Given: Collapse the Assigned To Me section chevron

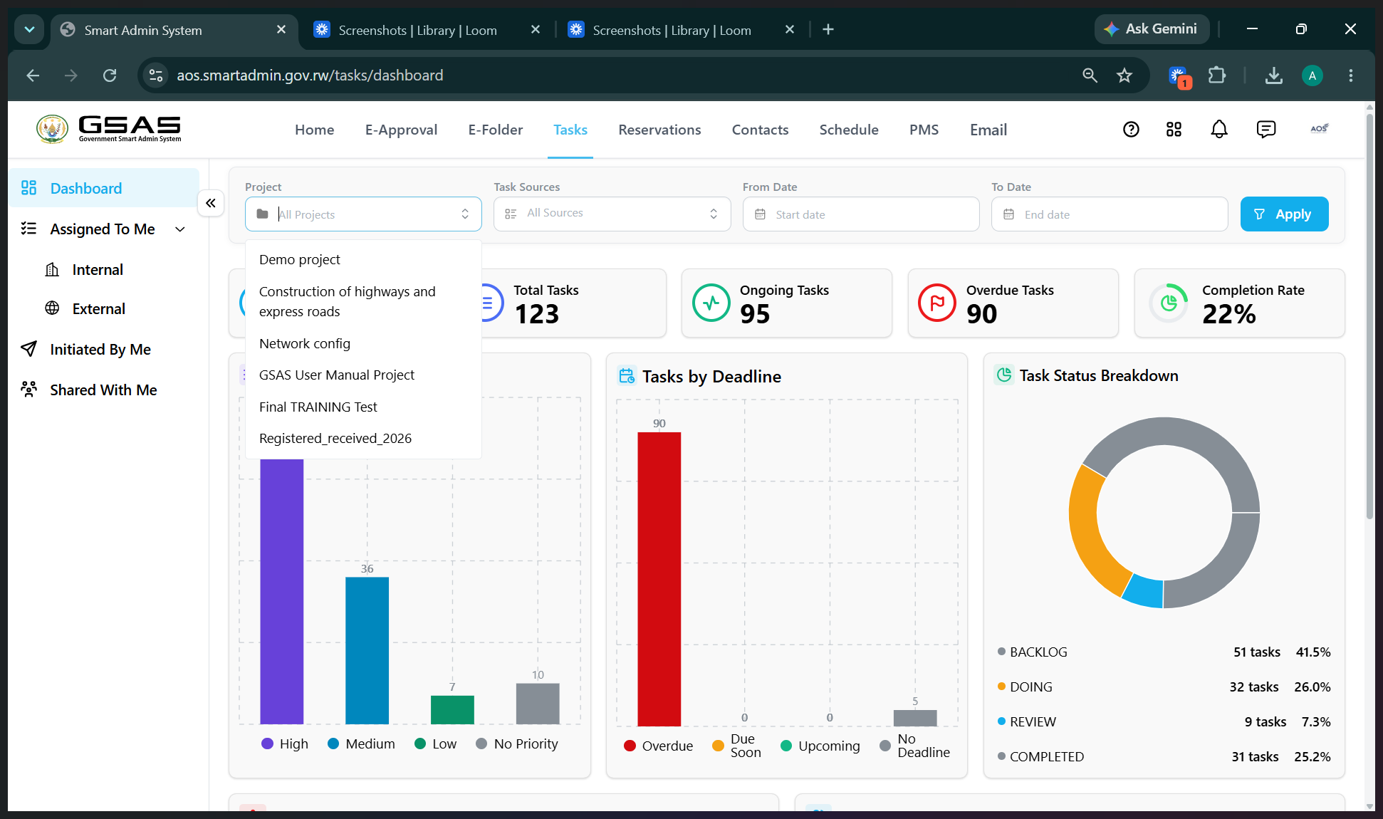Looking at the screenshot, I should pos(180,229).
